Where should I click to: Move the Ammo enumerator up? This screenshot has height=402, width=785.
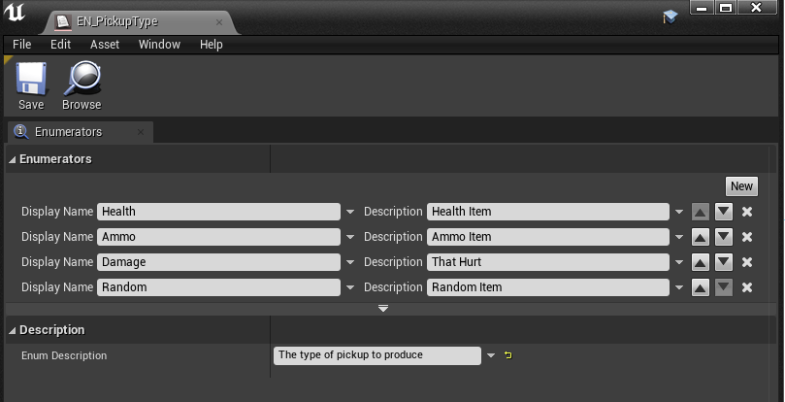click(x=701, y=237)
